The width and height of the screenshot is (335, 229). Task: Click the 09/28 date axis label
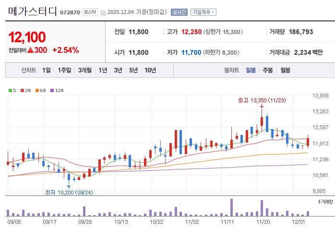(85, 222)
